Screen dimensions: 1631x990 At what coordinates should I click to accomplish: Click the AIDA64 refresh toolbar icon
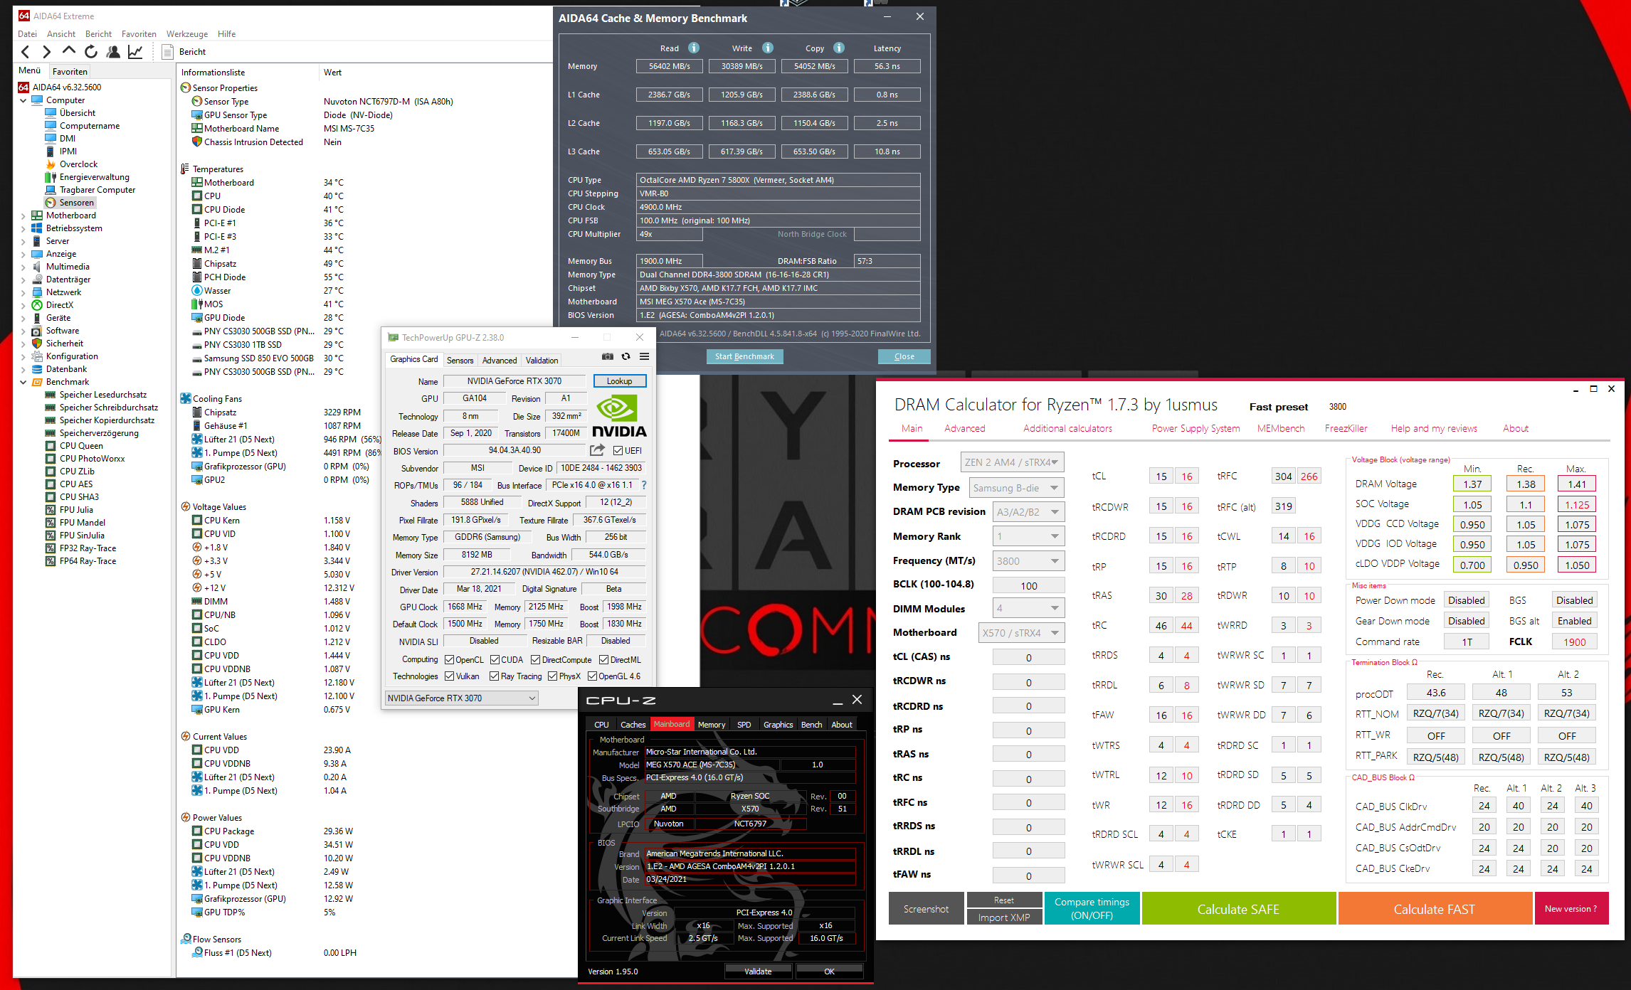pos(91,51)
